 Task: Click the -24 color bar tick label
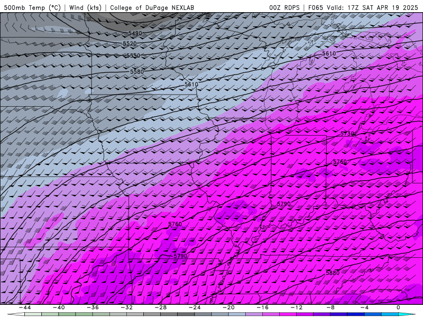click(195, 307)
